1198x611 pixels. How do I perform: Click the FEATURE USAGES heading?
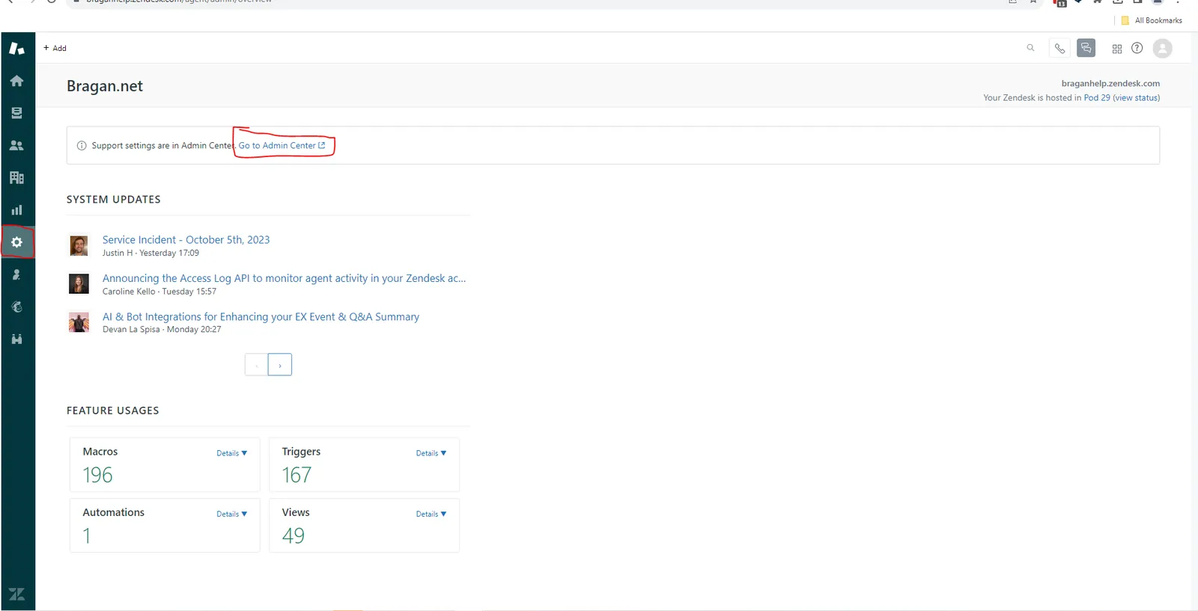113,411
